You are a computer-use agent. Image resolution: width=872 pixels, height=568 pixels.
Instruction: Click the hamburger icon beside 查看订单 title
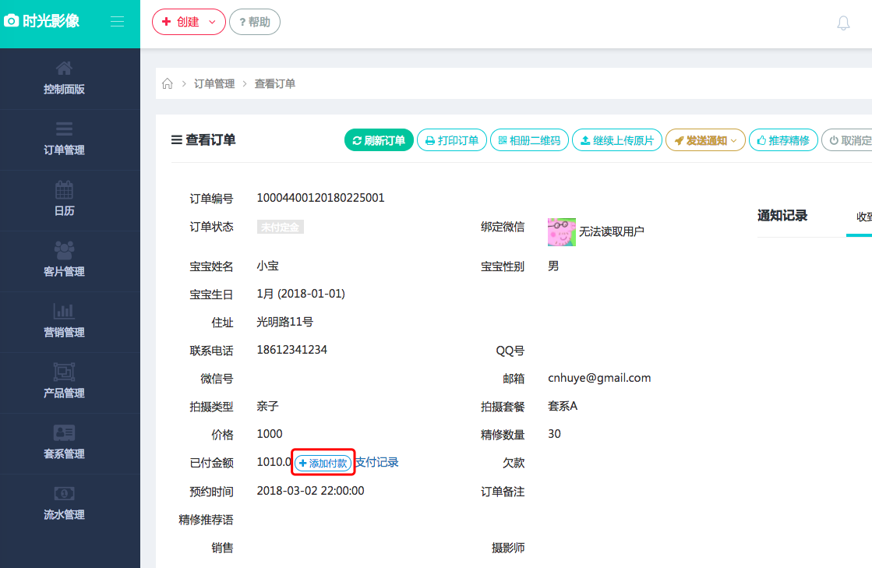(175, 139)
